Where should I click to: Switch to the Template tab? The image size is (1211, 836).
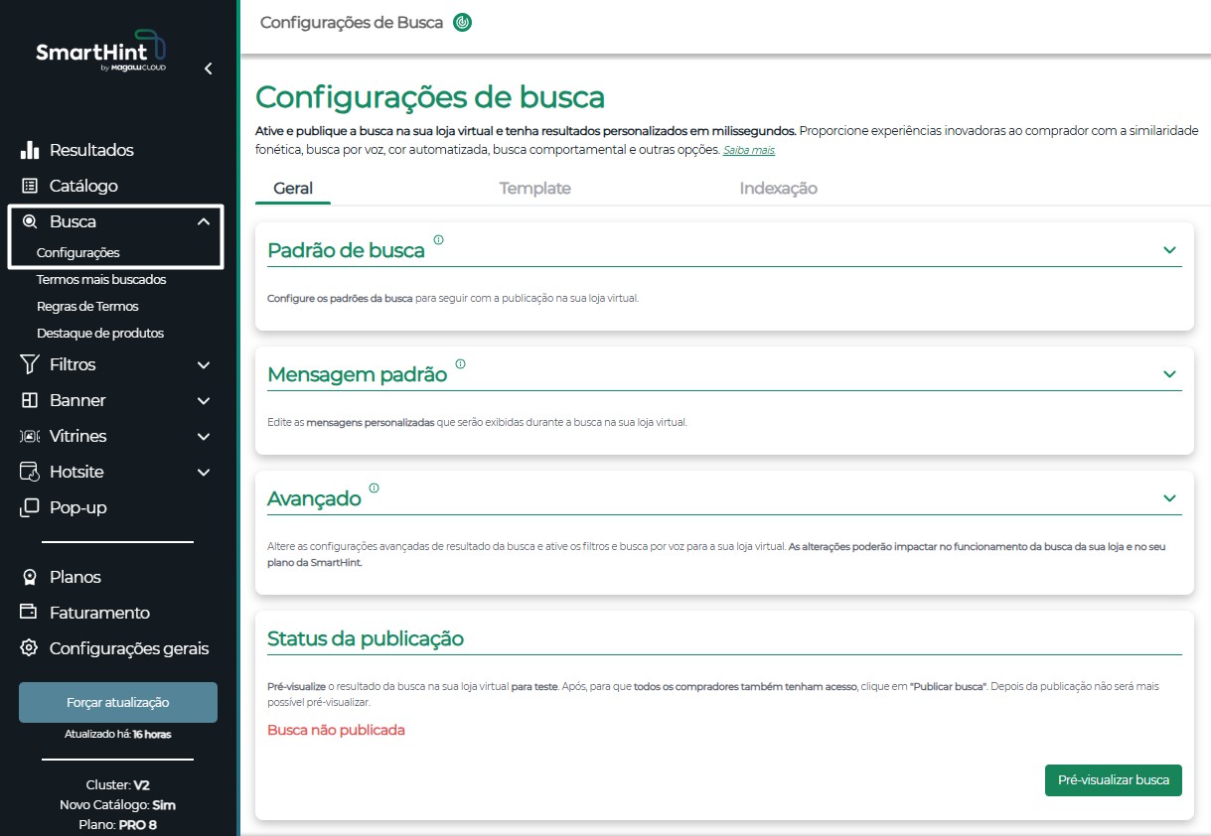[534, 188]
